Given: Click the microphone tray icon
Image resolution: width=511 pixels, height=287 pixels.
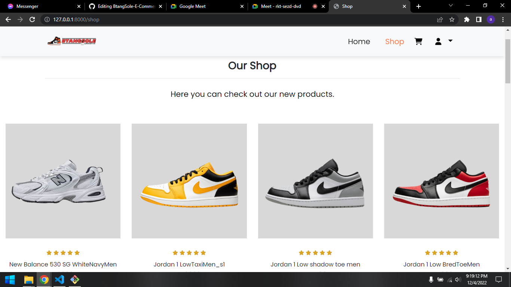Looking at the screenshot, I should coord(431,280).
